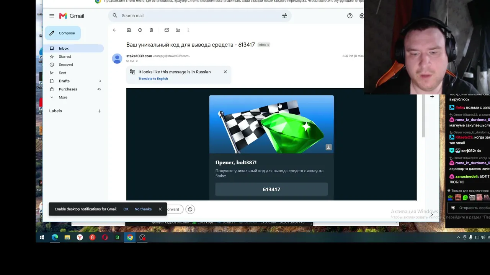Click stake1039.com sender avatar
The height and width of the screenshot is (275, 490).
click(117, 58)
